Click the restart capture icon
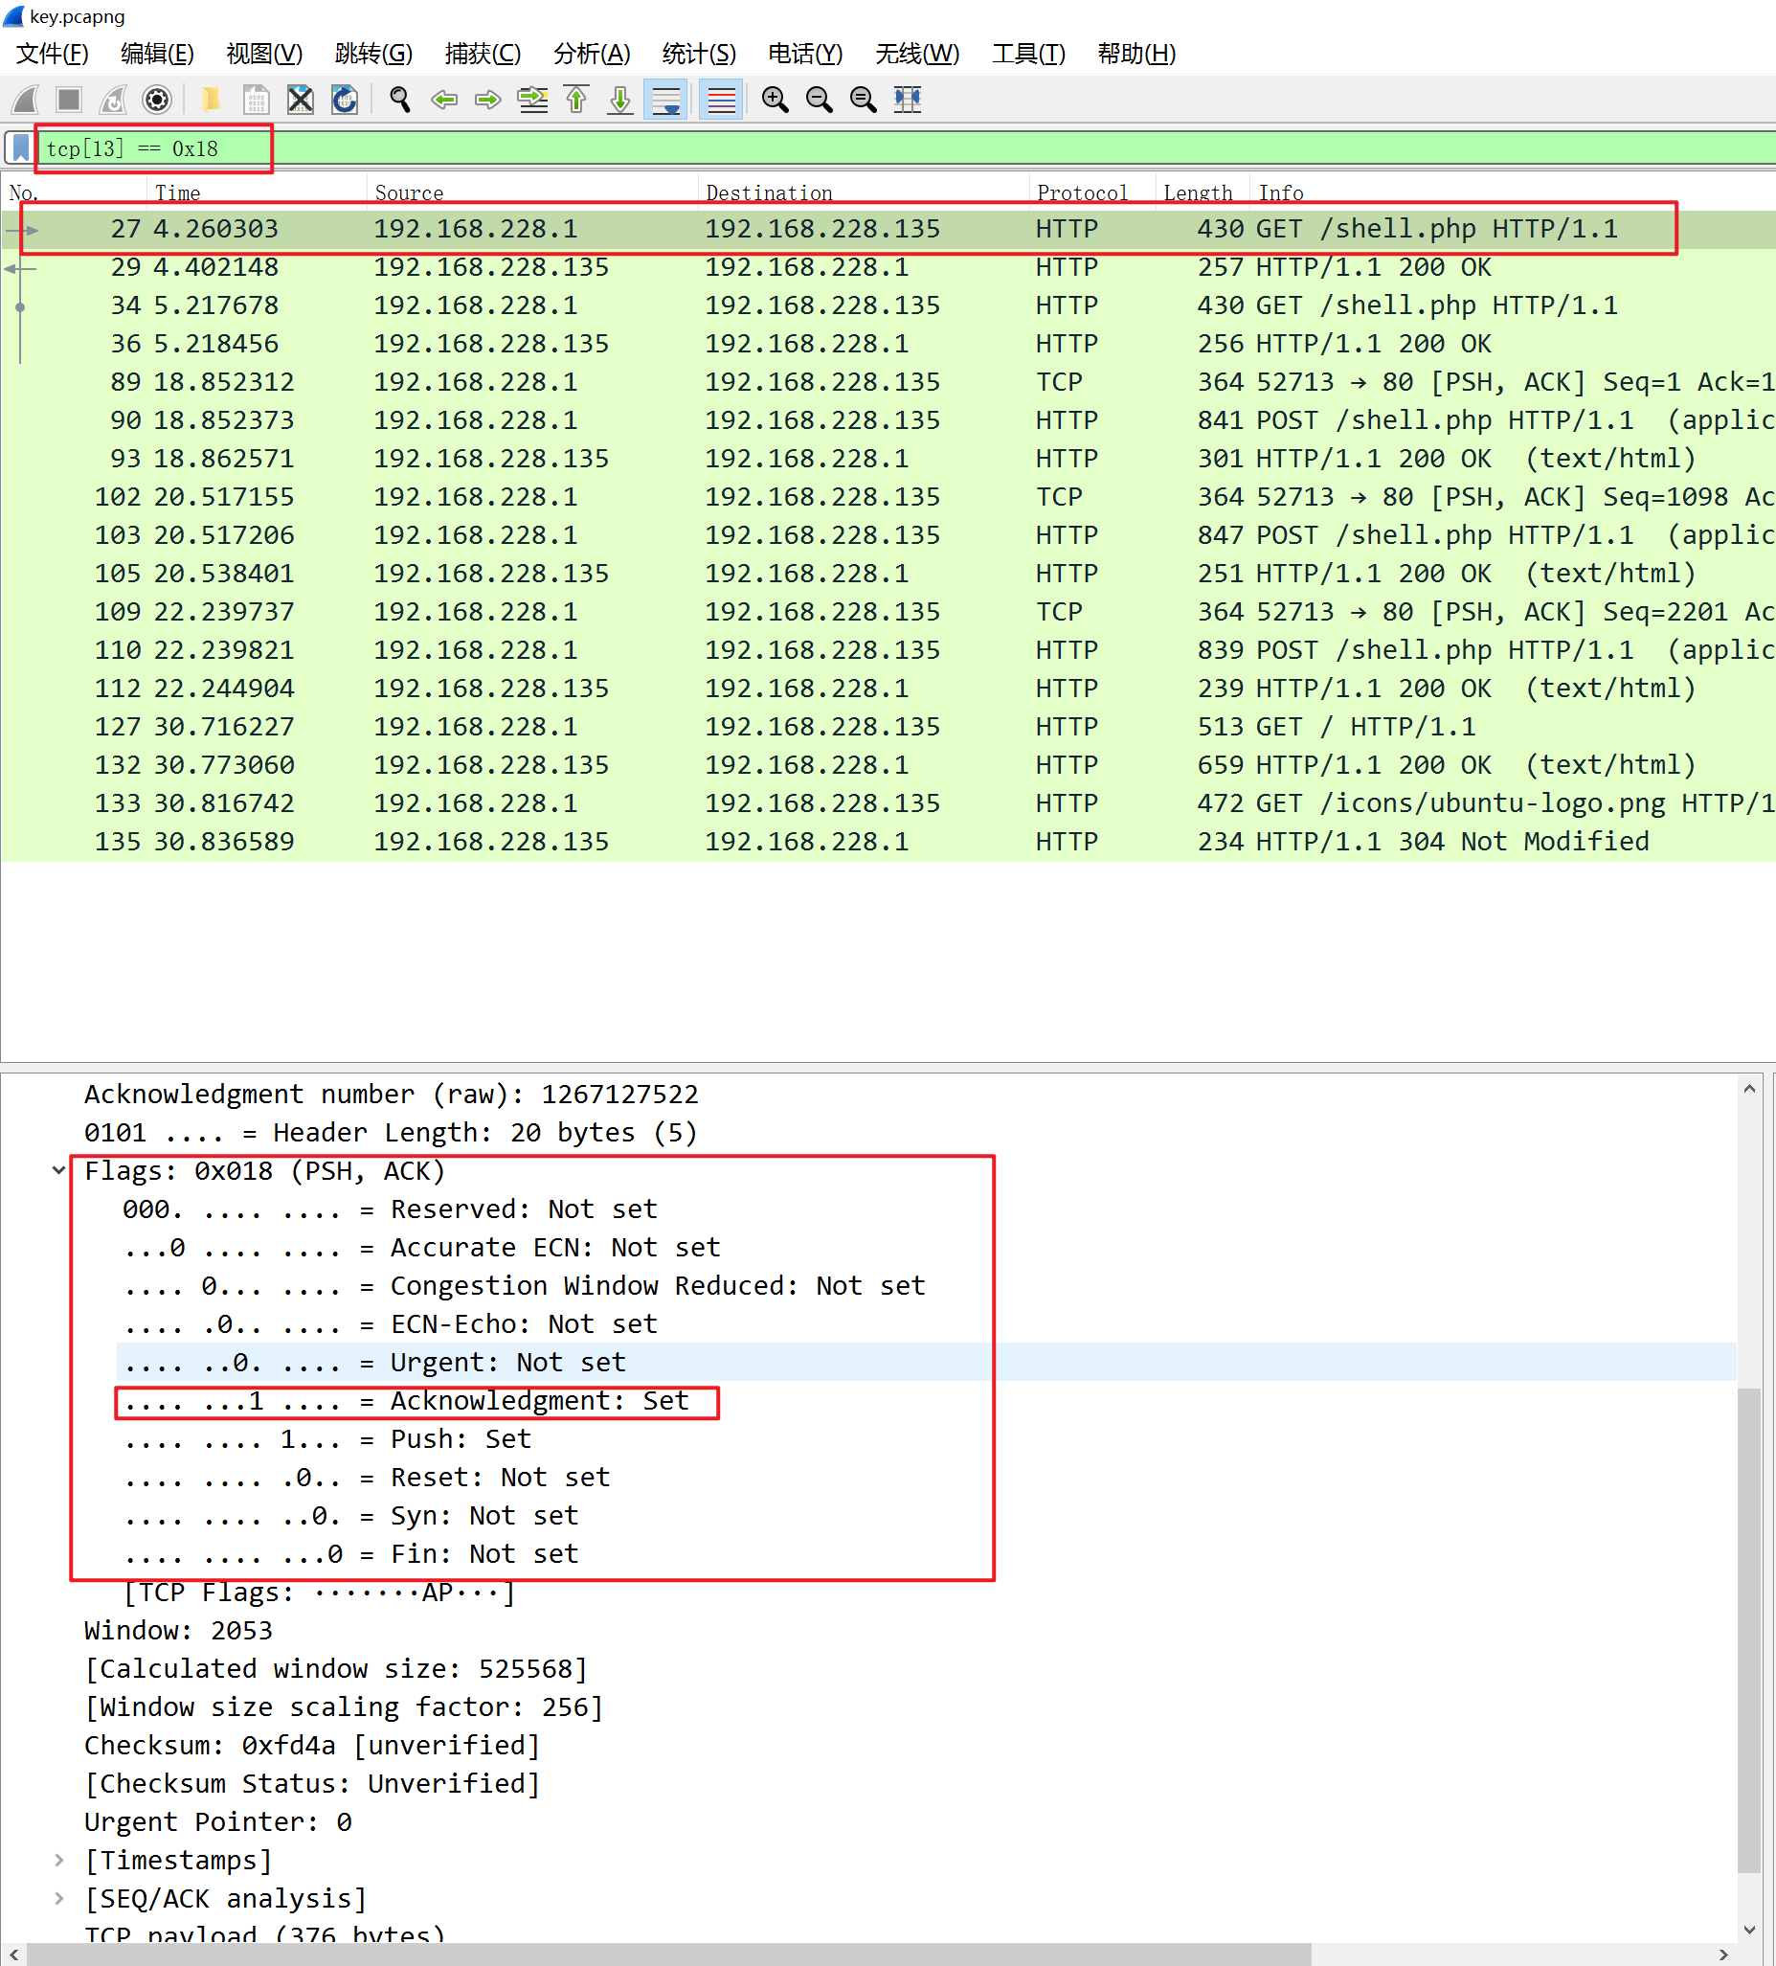 pos(113,100)
